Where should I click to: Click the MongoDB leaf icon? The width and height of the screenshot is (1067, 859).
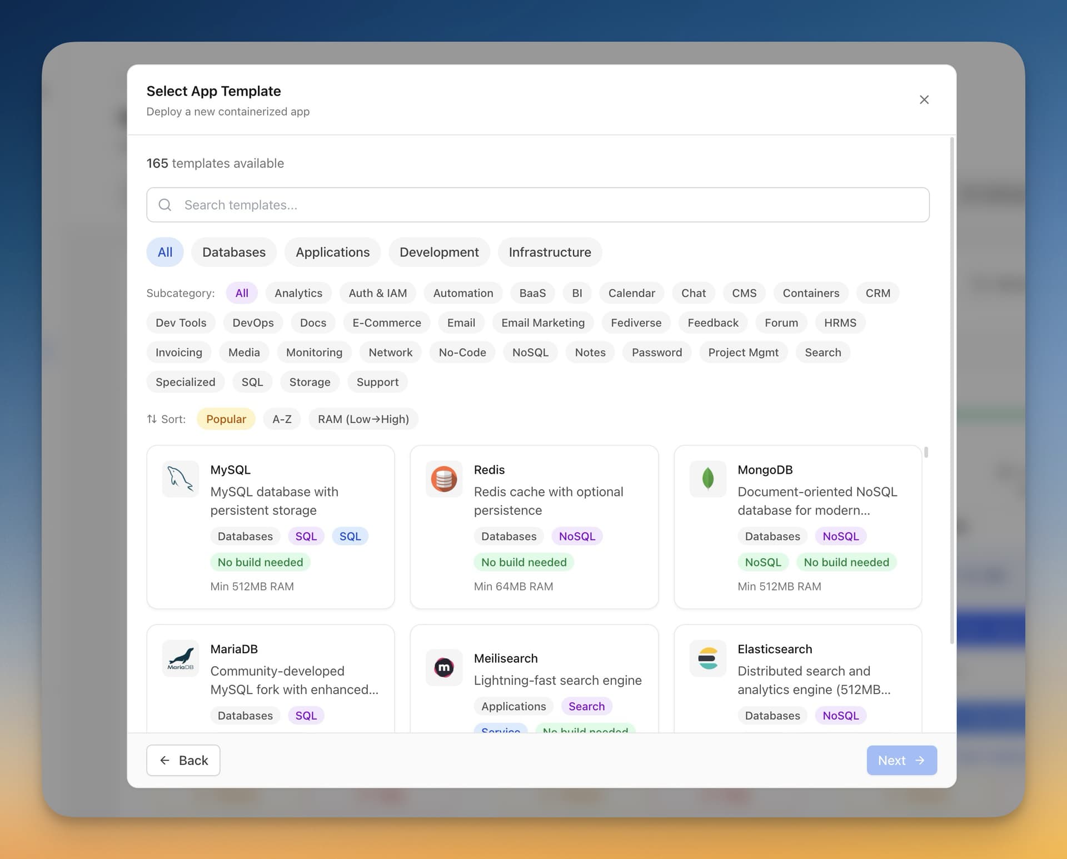tap(707, 479)
